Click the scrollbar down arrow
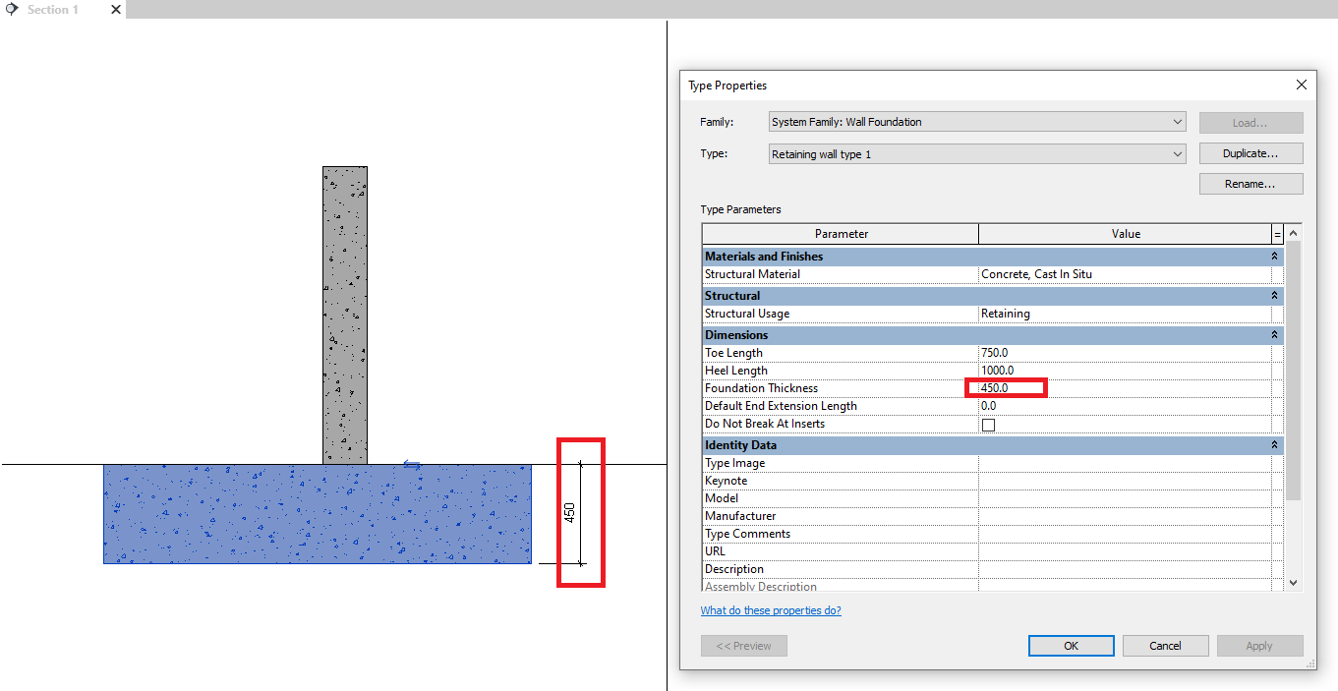1338x691 pixels. (1294, 581)
